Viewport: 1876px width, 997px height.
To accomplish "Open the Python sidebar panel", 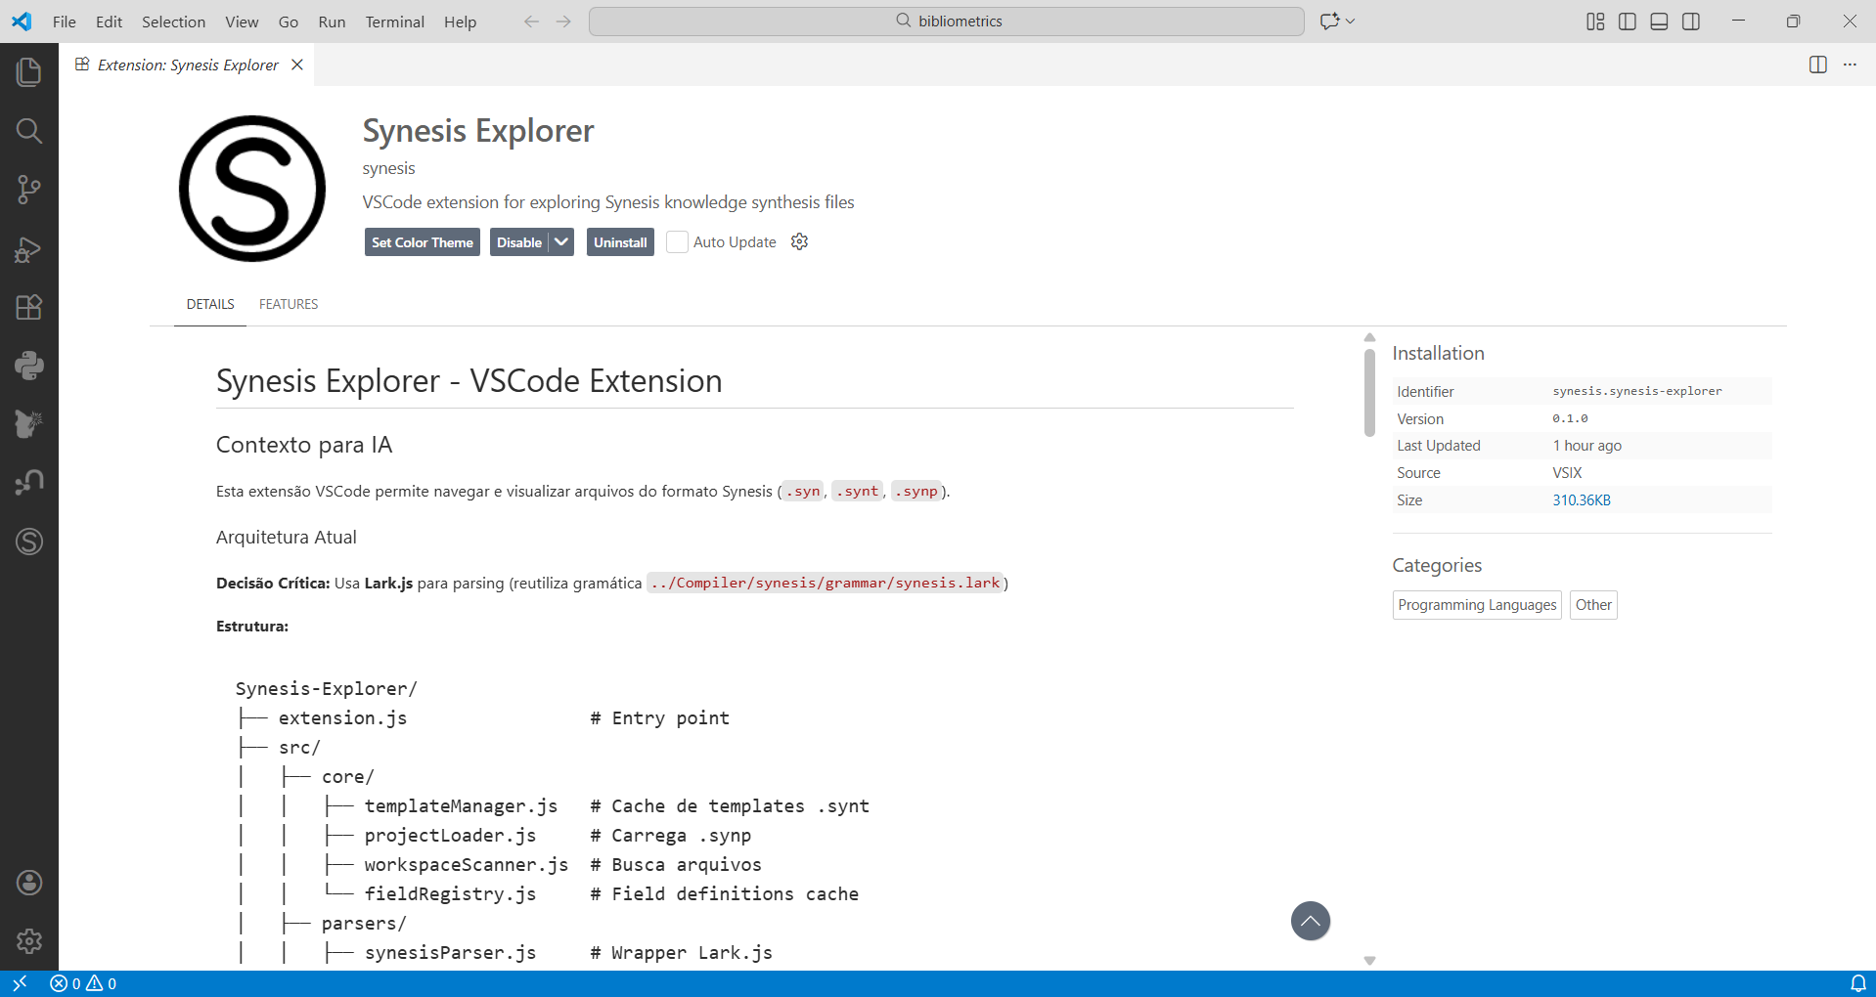I will click(x=28, y=366).
